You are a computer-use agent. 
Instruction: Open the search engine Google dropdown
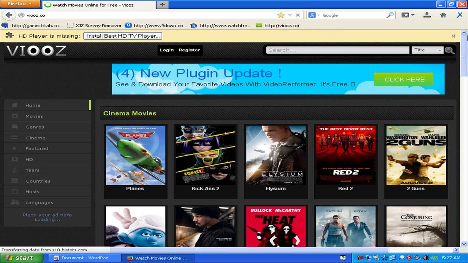(314, 15)
